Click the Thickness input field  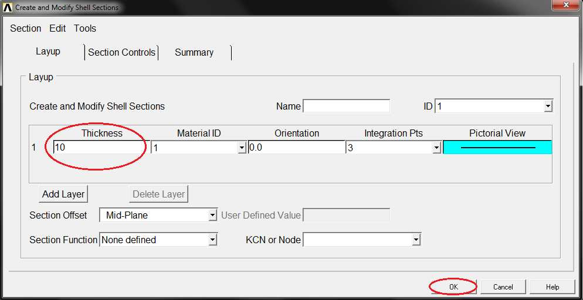point(102,148)
